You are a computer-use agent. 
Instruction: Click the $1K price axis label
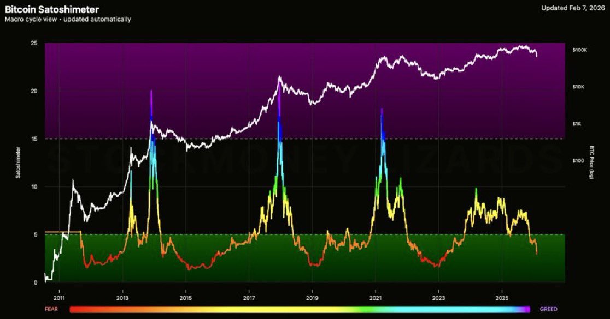577,124
